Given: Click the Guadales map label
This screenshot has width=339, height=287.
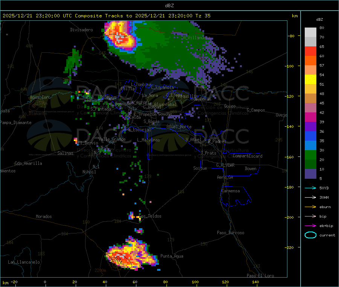Looking at the screenshot, I should (201, 81).
